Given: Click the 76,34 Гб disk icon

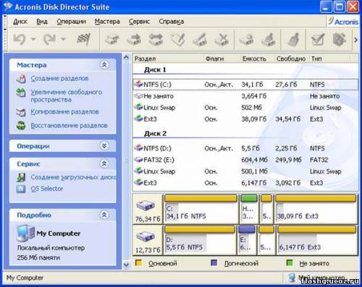Looking at the screenshot, I should point(146,206).
